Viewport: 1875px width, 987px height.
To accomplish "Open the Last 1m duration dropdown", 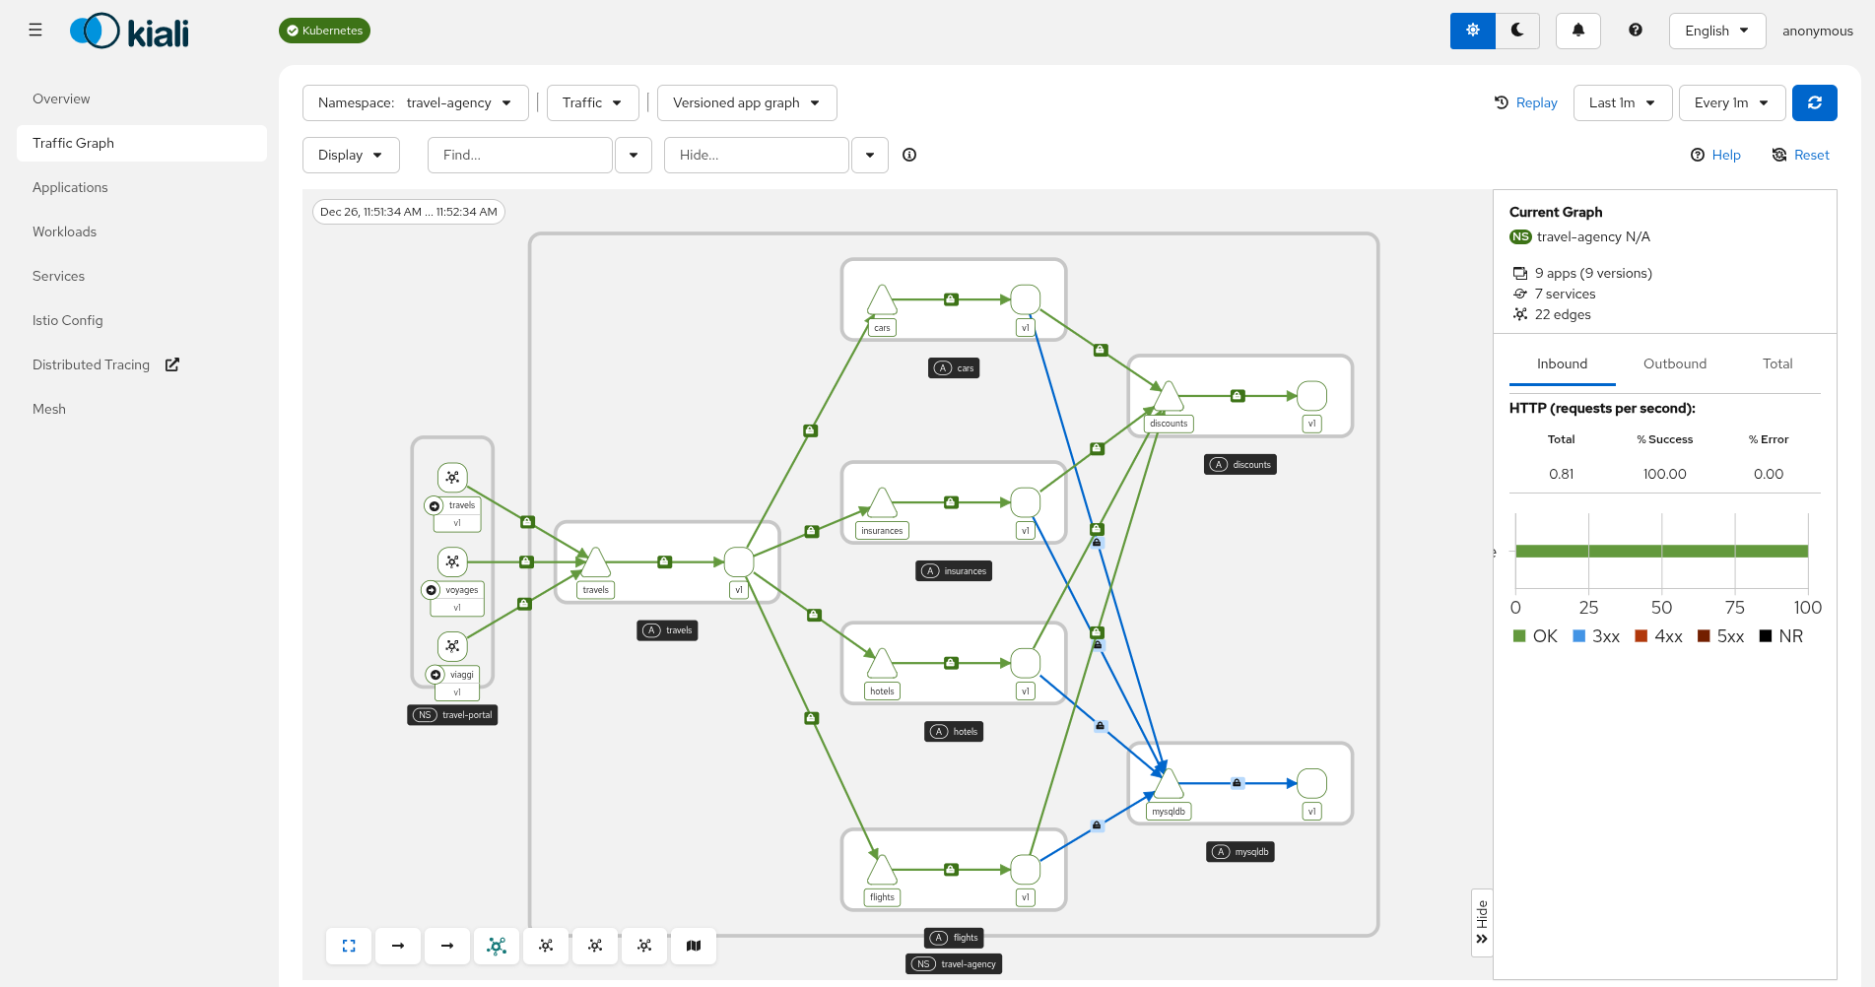I will [1622, 102].
